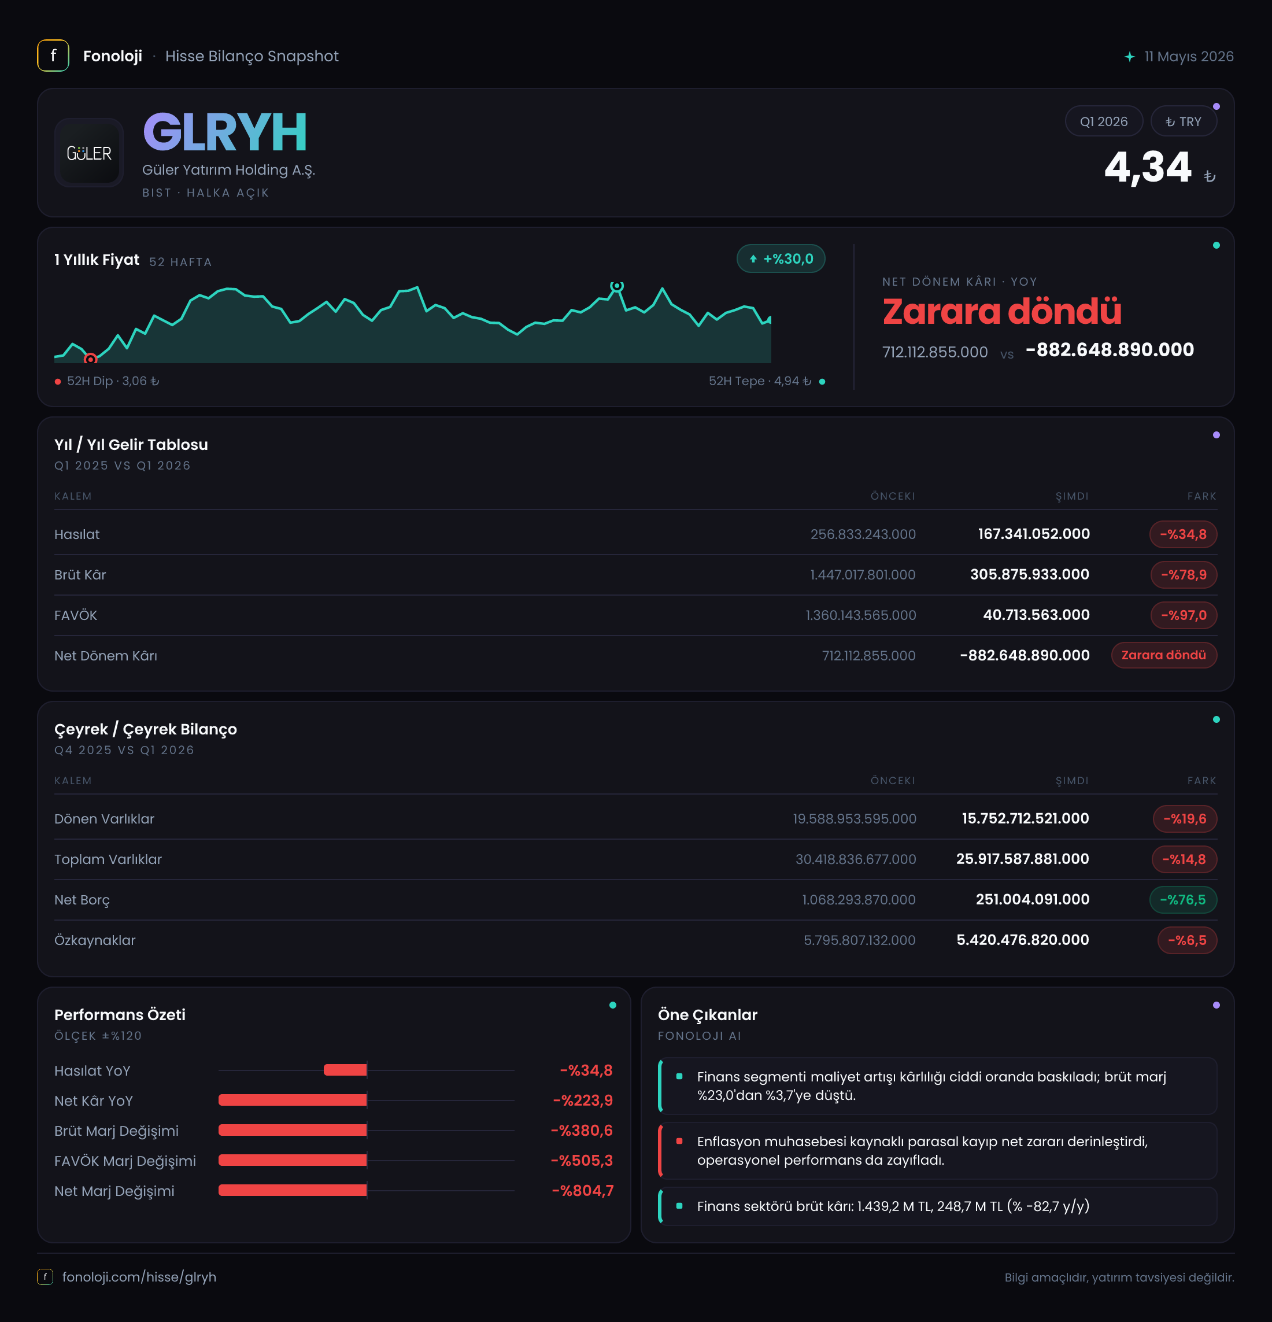Click the Hasılat -%34,8 change badge
1272x1322 pixels.
1183,534
